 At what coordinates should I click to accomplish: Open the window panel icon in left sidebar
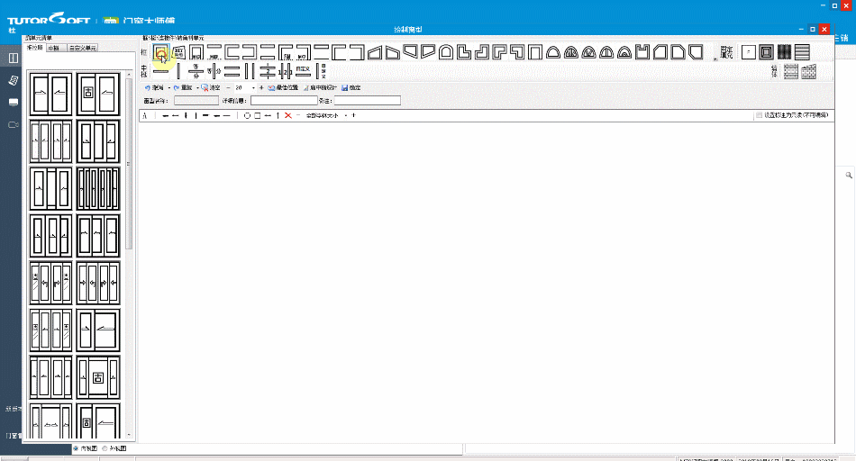pyautogui.click(x=14, y=58)
